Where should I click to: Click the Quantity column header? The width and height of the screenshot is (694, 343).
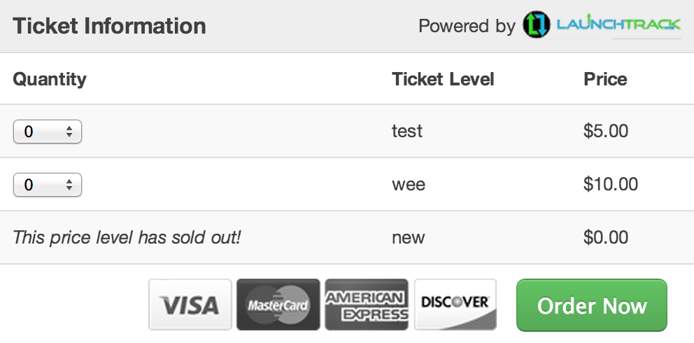click(x=50, y=80)
